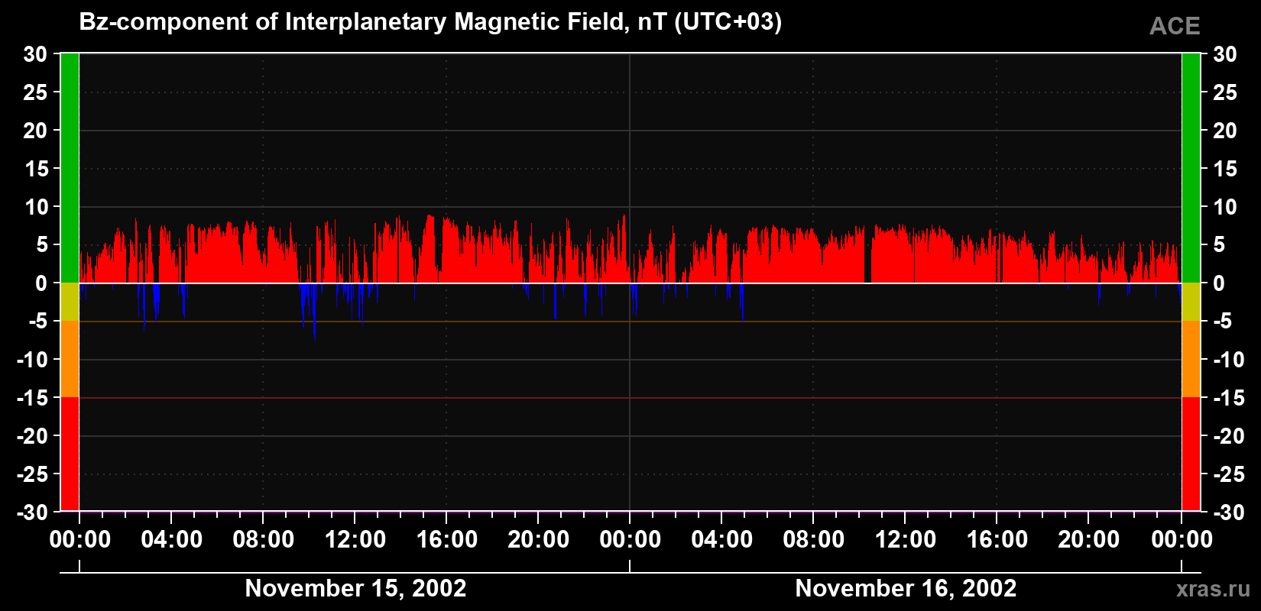Click the '-10' value on the right axis
The height and width of the screenshot is (611, 1261).
(1228, 360)
